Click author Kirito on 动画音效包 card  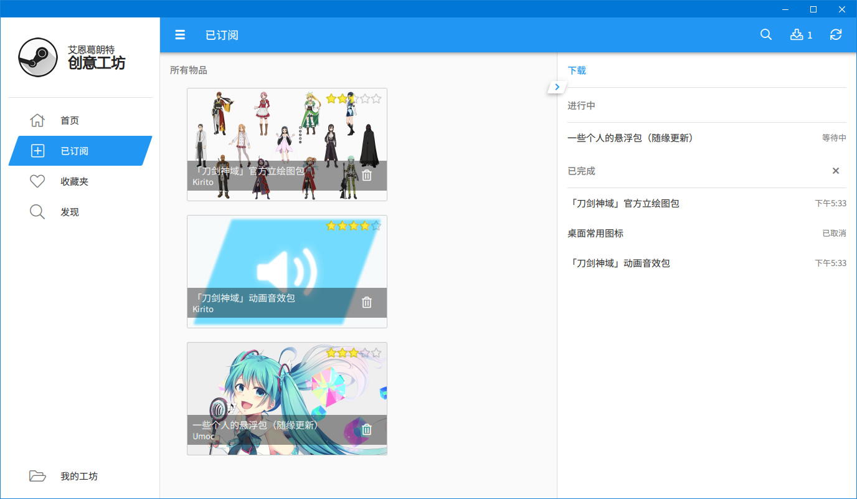pos(203,310)
